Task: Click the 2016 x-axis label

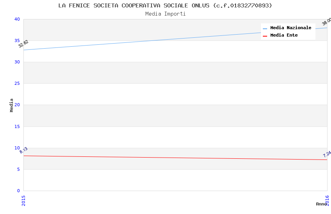Action: [x=327, y=200]
